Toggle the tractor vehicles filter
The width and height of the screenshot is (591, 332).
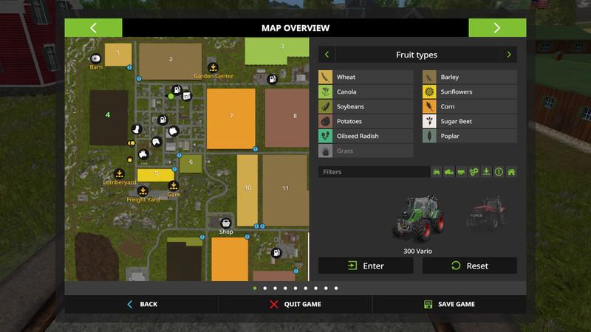click(437, 172)
